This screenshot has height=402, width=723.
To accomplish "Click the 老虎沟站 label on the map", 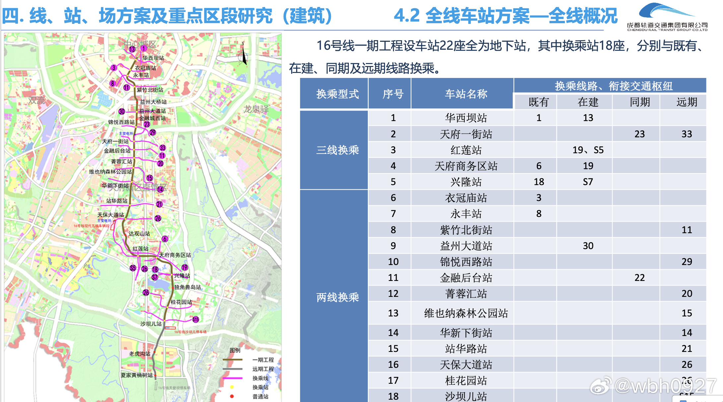I will 140,354.
